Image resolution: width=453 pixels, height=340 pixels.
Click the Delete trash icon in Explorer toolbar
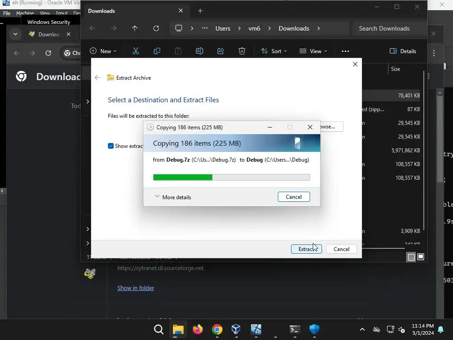(x=242, y=51)
